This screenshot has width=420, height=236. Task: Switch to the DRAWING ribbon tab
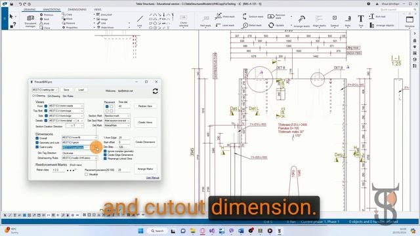coord(30,9)
